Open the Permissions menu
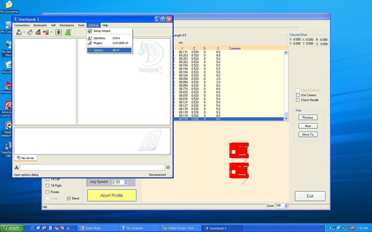372x232 pixels. click(x=67, y=25)
